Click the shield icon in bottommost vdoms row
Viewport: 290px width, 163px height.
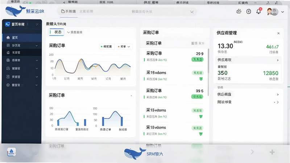[x=201, y=134]
